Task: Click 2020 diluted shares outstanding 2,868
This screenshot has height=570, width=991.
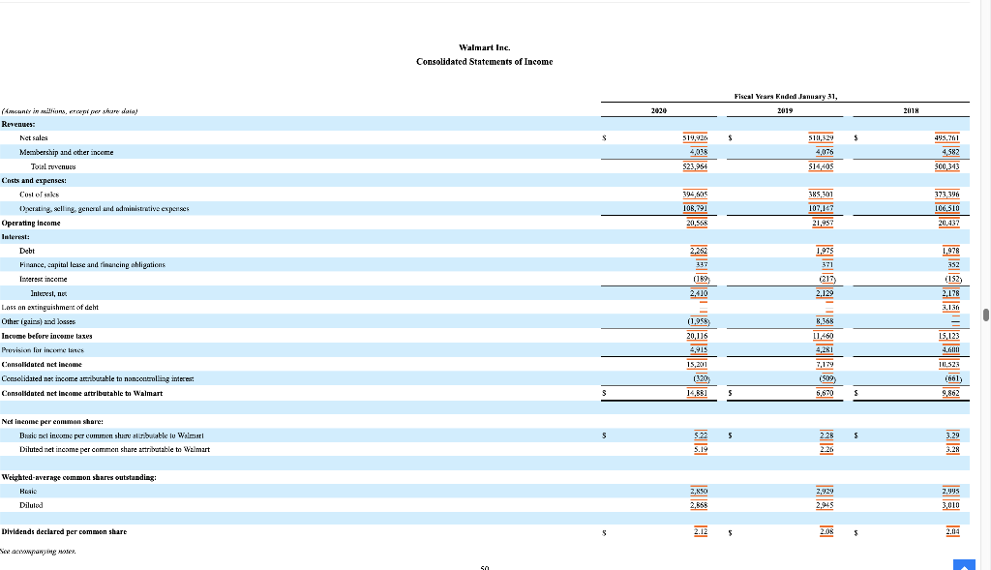Action: [x=699, y=505]
